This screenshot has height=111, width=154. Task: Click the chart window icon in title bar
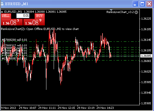pos(2,4)
